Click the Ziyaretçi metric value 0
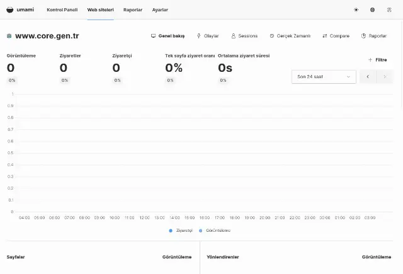 pyautogui.click(x=116, y=68)
